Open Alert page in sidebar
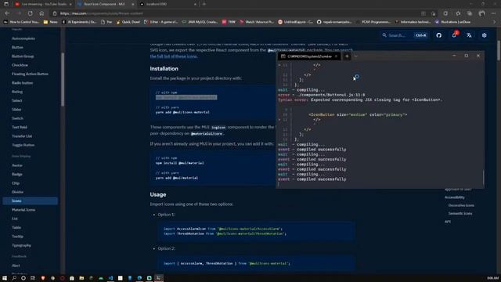 click(16, 266)
